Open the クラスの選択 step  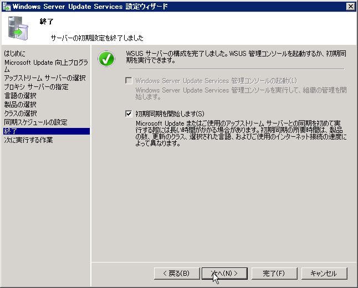pyautogui.click(x=21, y=114)
